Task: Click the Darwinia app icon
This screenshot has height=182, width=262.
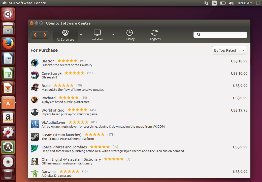Action: pyautogui.click(x=35, y=173)
